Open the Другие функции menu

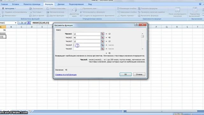tap(56, 16)
